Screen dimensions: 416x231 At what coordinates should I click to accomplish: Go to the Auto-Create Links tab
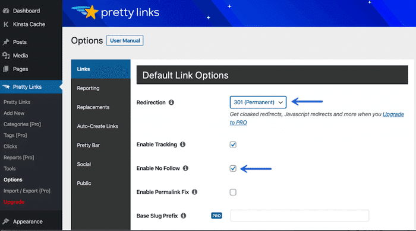tap(100, 126)
